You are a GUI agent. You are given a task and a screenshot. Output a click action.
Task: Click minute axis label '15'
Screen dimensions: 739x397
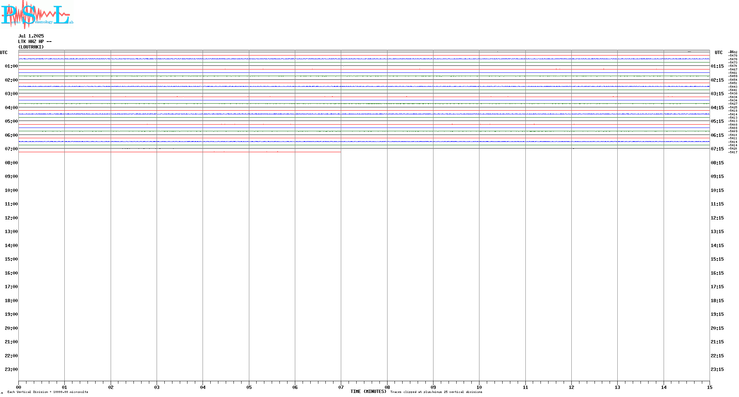[x=710, y=387]
